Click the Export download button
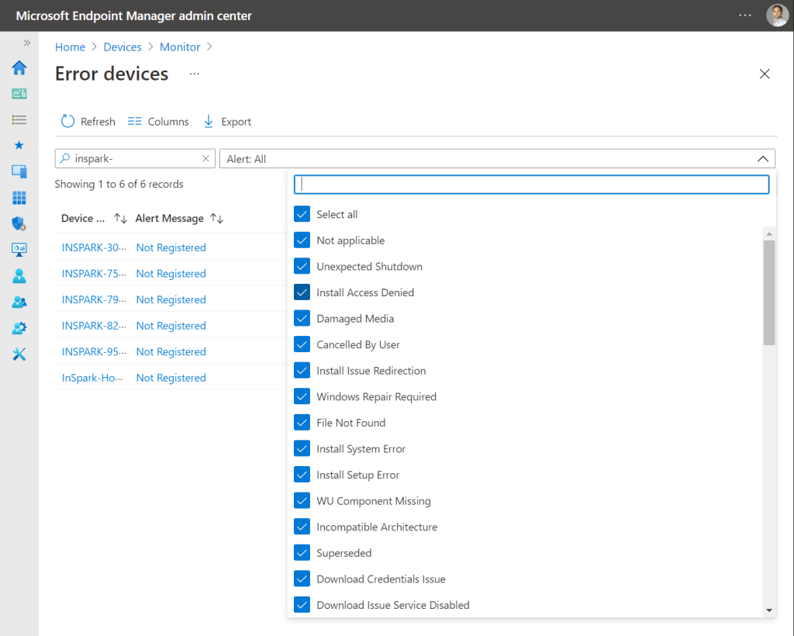The width and height of the screenshot is (794, 636). [x=227, y=122]
